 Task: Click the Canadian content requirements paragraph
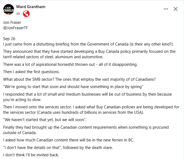click(x=86, y=130)
